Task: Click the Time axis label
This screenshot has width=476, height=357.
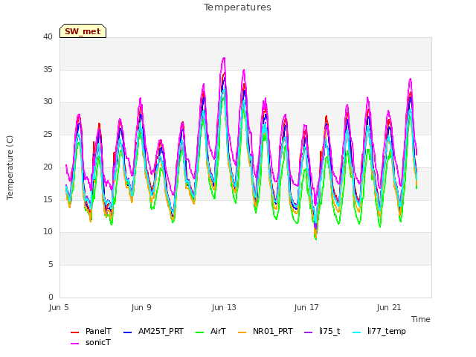Action: pyautogui.click(x=421, y=319)
